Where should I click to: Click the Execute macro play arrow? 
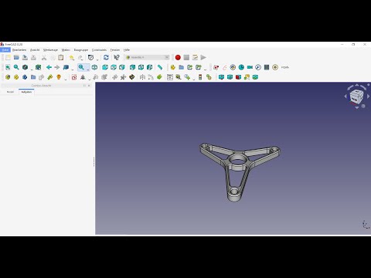(203, 57)
